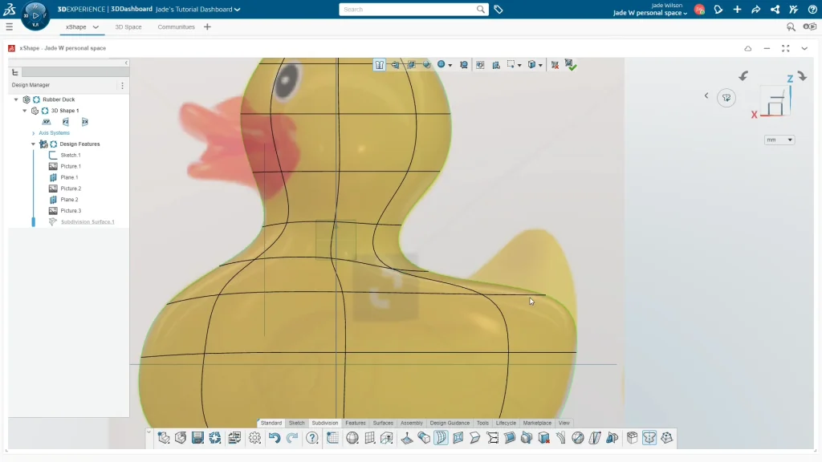The height and width of the screenshot is (462, 822).
Task: Open the hamburger menu at top left
Action: tap(10, 26)
